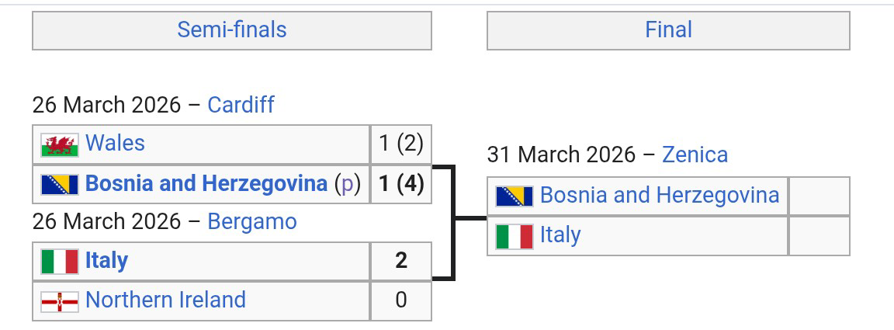Open the Northern Ireland team link
894x330 pixels.
pos(165,300)
